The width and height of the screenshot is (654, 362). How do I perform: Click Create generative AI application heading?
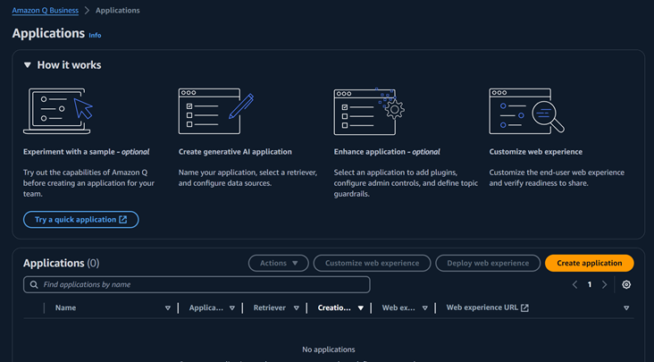(x=235, y=152)
